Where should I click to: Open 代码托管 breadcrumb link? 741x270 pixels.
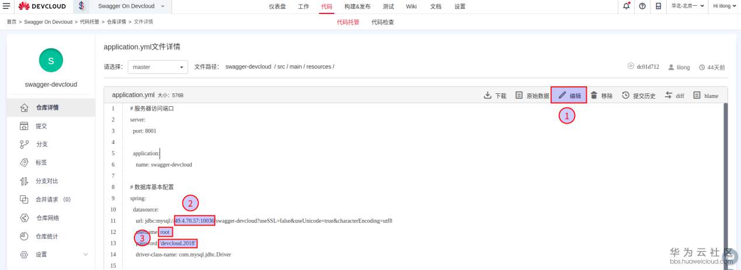(89, 22)
